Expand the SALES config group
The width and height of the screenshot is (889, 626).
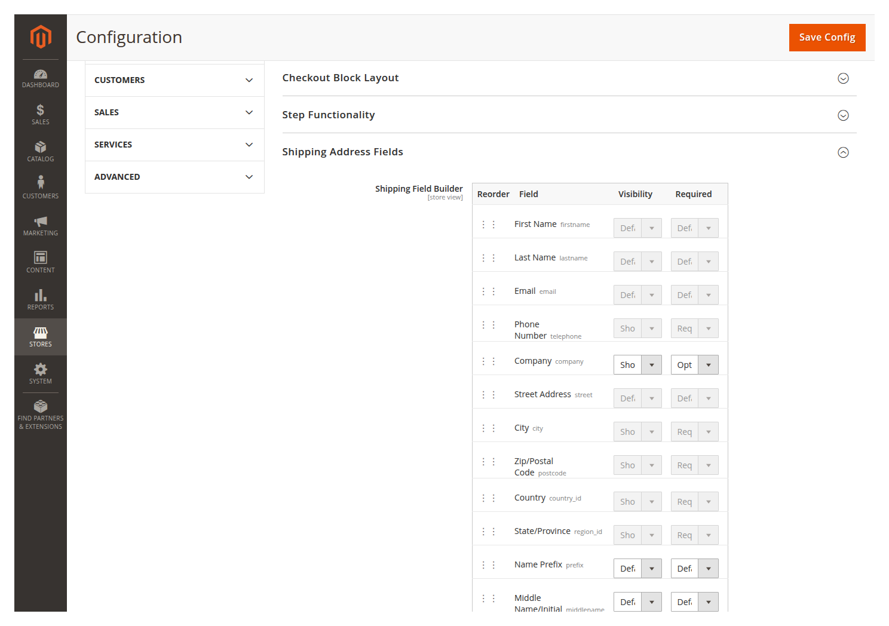click(x=174, y=112)
